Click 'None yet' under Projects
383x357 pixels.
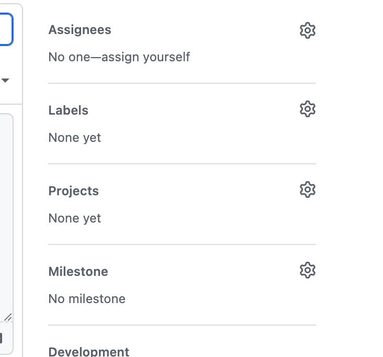coord(74,218)
